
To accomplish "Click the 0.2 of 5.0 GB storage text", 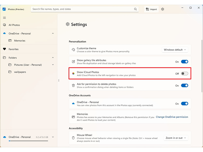I will pos(42,137).
